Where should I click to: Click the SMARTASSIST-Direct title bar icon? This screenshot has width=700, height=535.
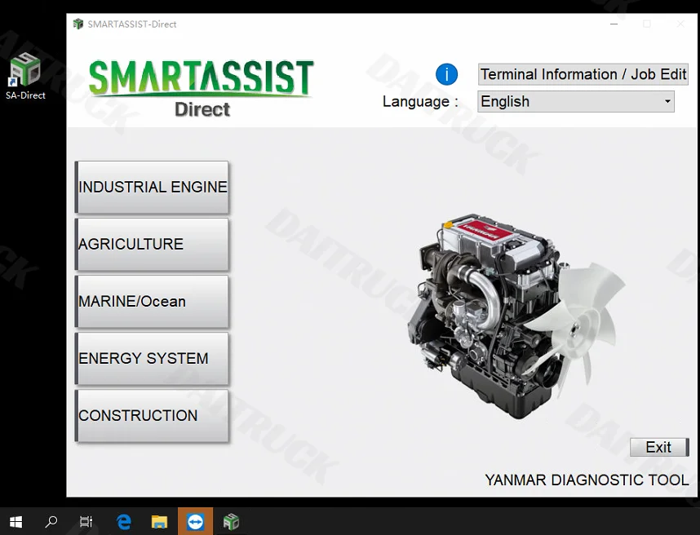tap(78, 24)
